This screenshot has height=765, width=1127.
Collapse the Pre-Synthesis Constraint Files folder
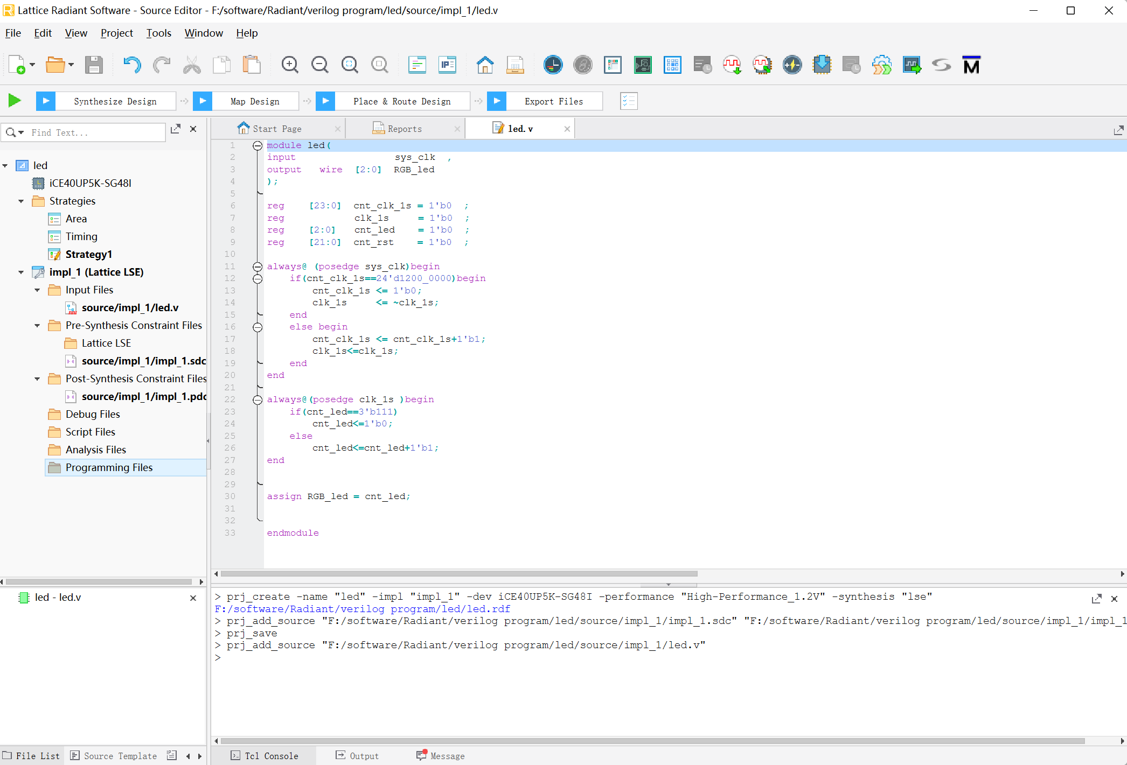tap(37, 326)
